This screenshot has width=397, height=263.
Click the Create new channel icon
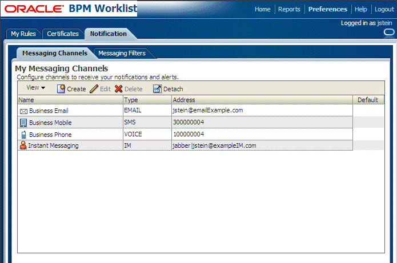tap(61, 89)
